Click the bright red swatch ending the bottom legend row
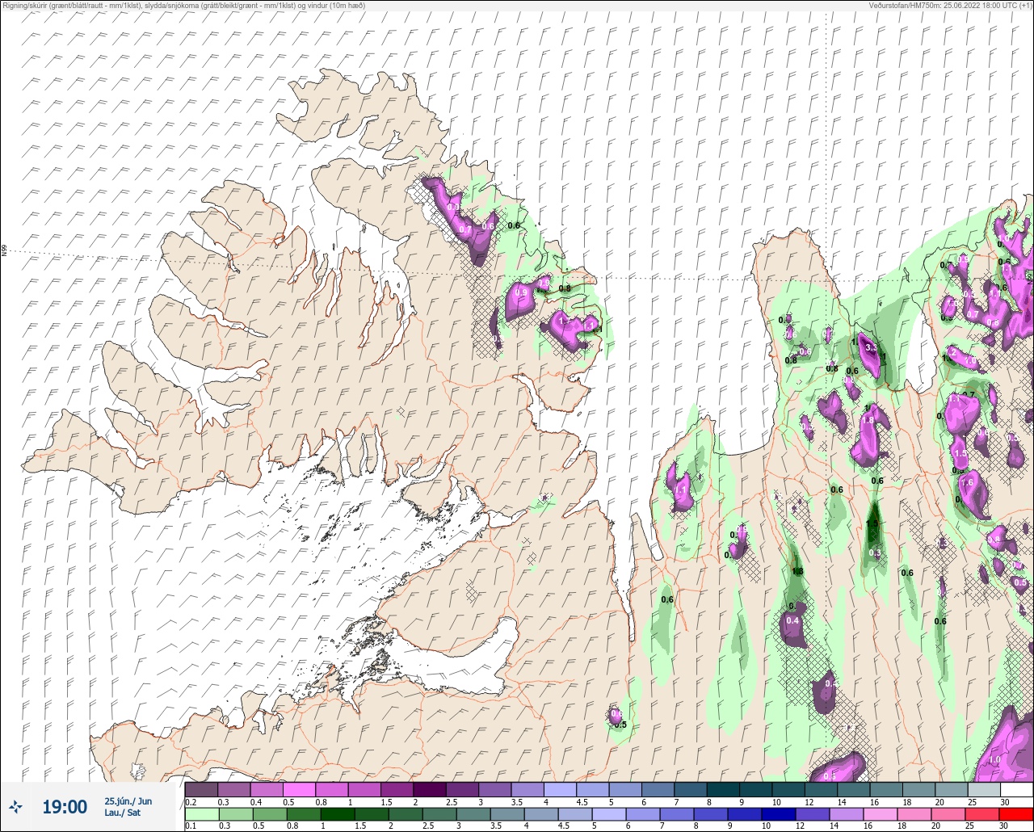 click(1016, 813)
